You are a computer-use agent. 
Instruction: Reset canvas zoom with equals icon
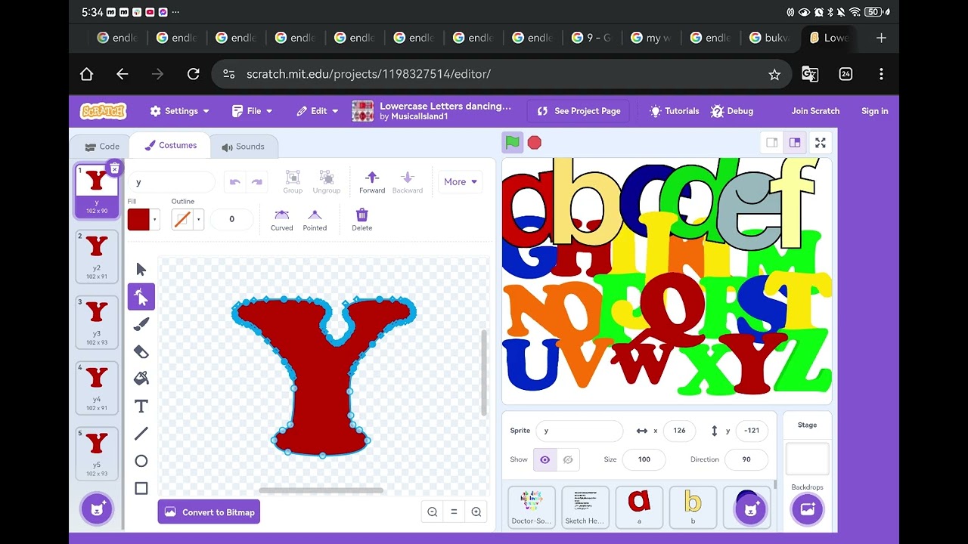(454, 512)
